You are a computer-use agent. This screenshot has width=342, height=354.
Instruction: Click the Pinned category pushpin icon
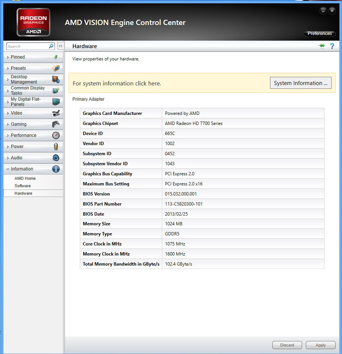point(56,57)
